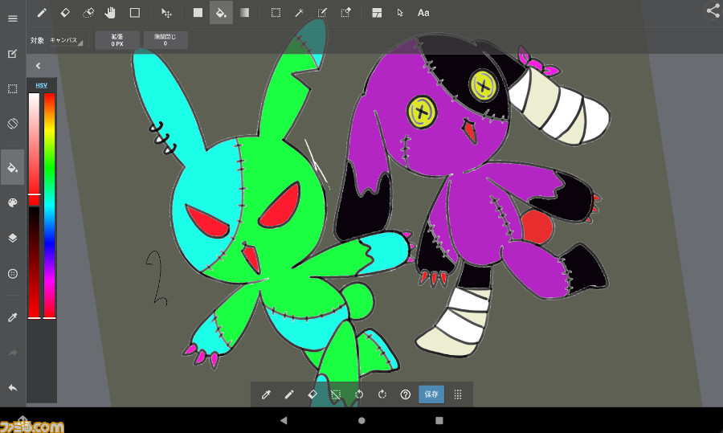The image size is (723, 433).
Task: Click the rainbow hue bar
Action: pos(49,206)
